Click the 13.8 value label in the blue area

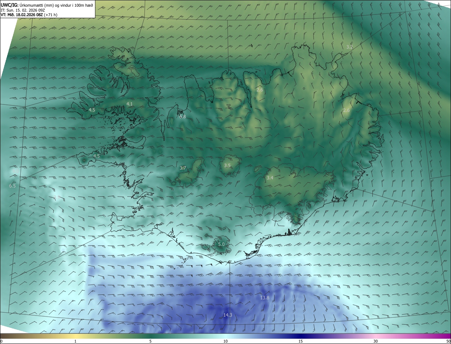tap(265, 298)
